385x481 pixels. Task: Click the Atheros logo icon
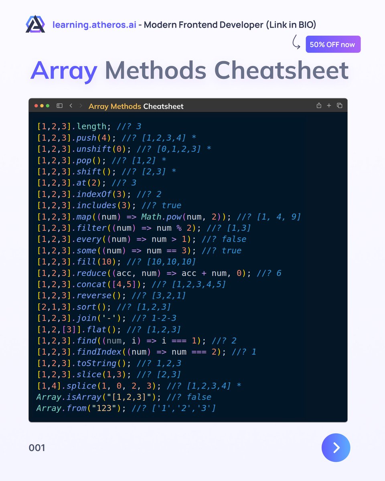coord(35,24)
